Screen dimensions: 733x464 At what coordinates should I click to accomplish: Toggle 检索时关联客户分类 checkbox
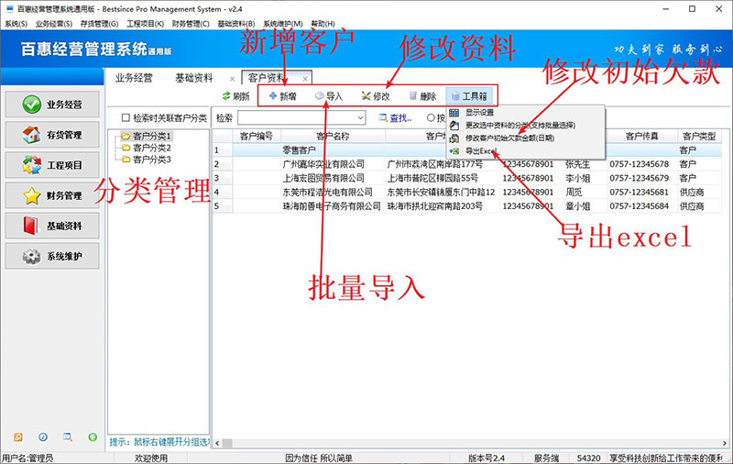coord(126,118)
